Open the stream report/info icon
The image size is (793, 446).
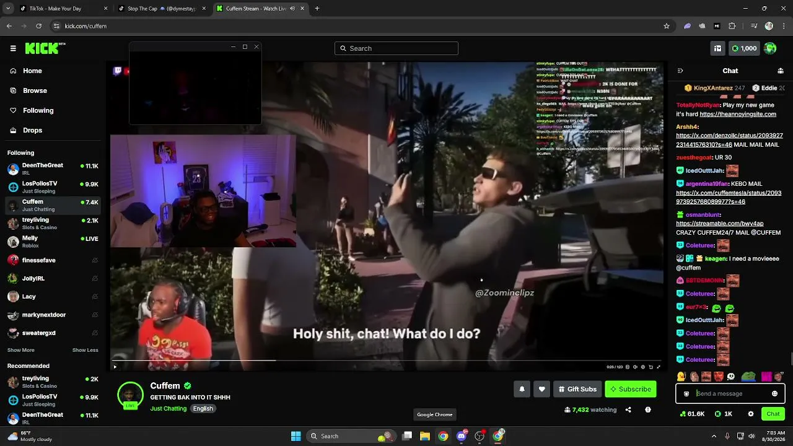648,409
